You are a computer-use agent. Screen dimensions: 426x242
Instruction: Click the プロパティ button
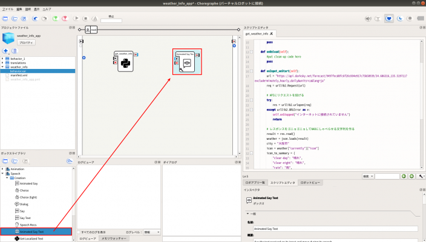tap(25, 43)
